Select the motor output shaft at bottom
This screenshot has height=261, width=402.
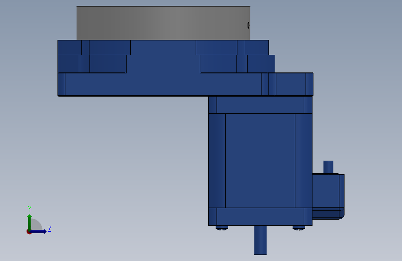[x=260, y=240]
